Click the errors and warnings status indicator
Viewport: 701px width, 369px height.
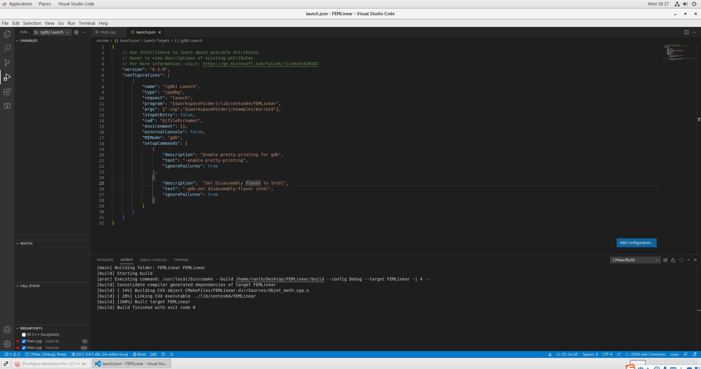pos(12,354)
